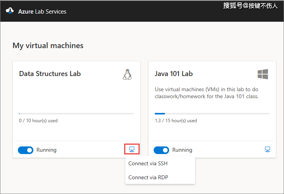The image size is (284, 194).
Task: Click the Java 101 Lab hours progress bar
Action: [212, 114]
